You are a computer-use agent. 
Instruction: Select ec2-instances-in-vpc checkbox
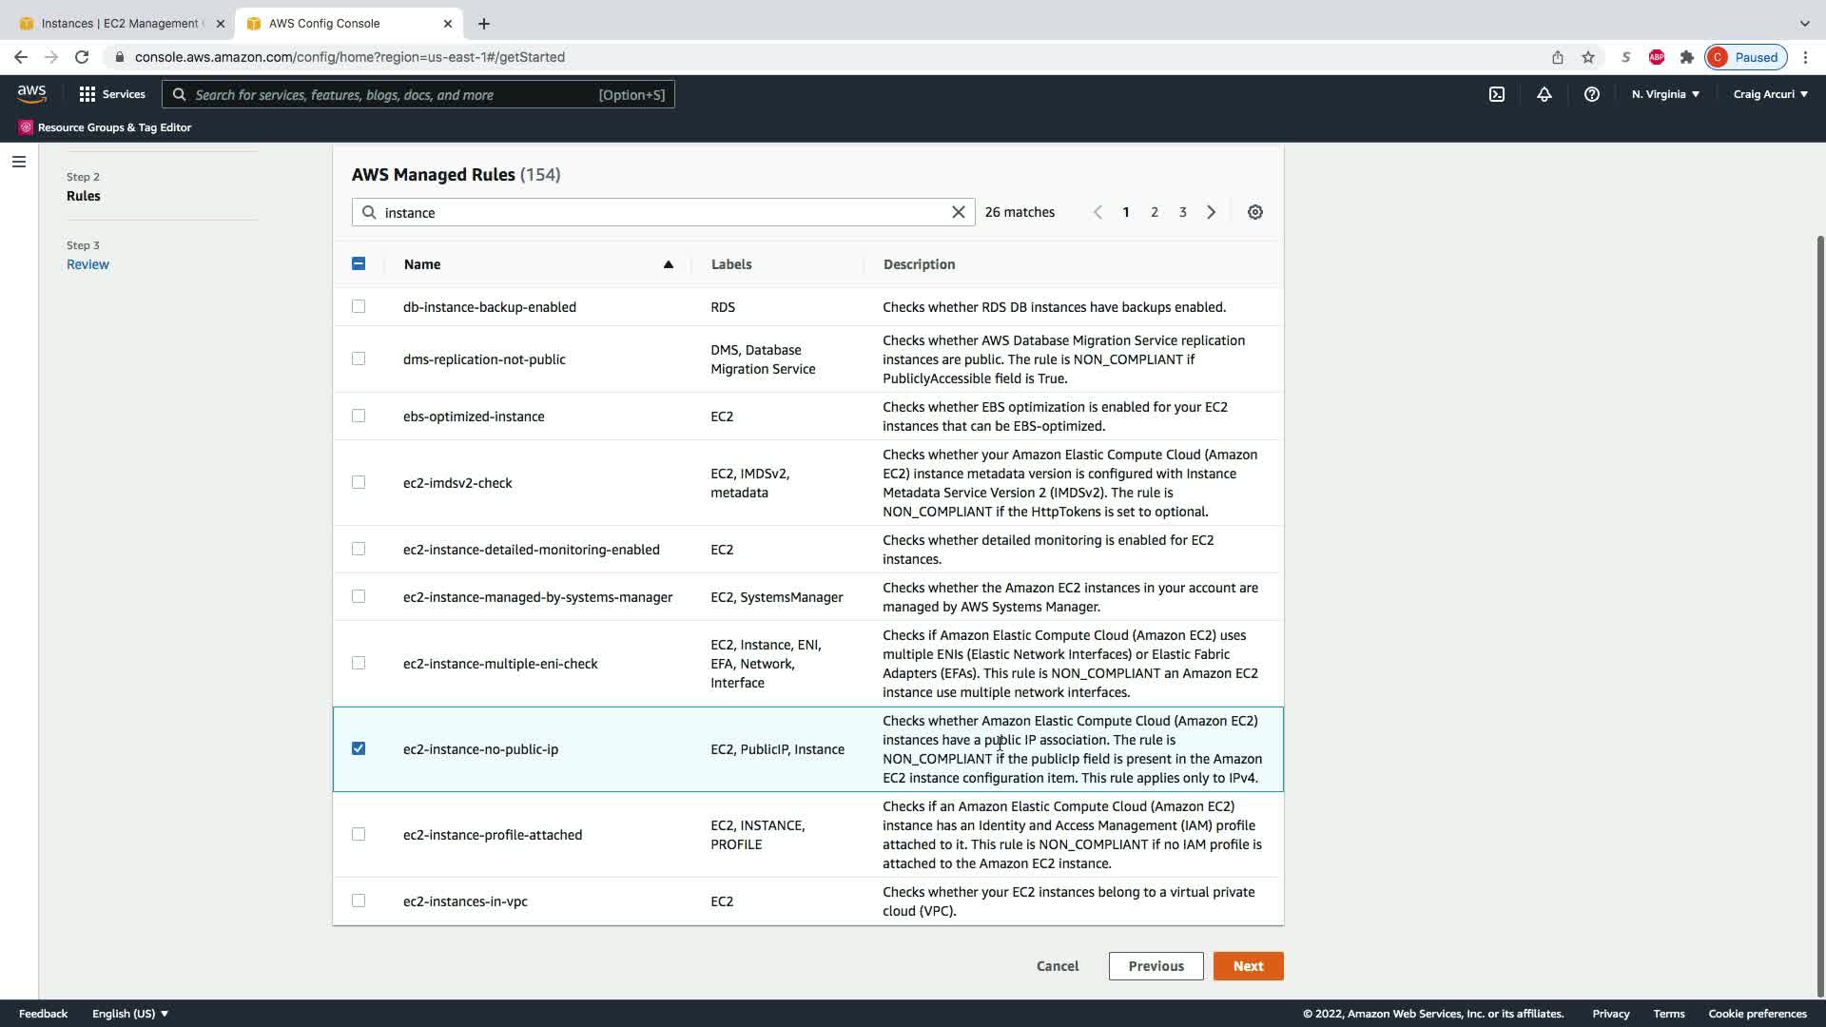(359, 901)
